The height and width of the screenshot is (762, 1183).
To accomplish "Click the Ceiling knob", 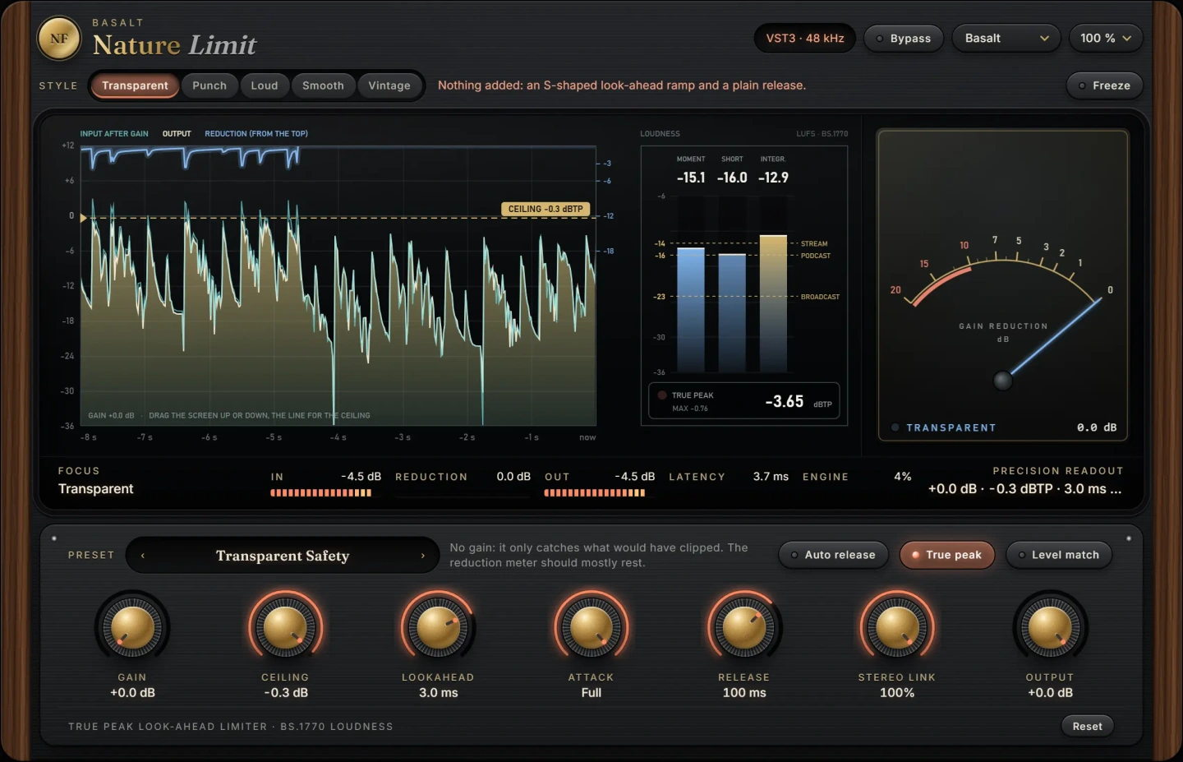I will pyautogui.click(x=285, y=628).
